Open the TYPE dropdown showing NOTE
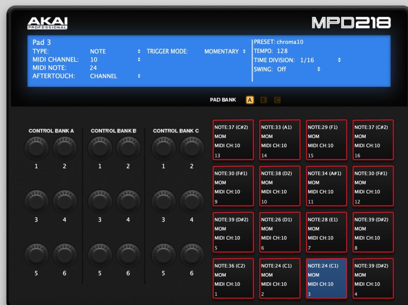The height and width of the screenshot is (305, 408). click(x=115, y=51)
